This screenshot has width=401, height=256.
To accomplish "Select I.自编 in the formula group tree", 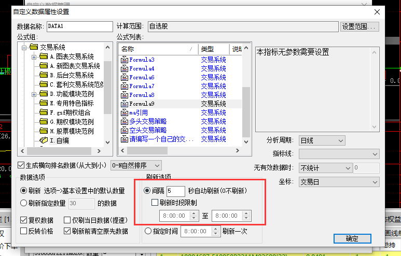I will pyautogui.click(x=59, y=140).
